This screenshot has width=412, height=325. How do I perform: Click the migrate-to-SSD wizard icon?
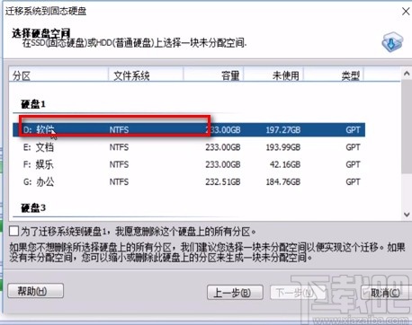(392, 42)
